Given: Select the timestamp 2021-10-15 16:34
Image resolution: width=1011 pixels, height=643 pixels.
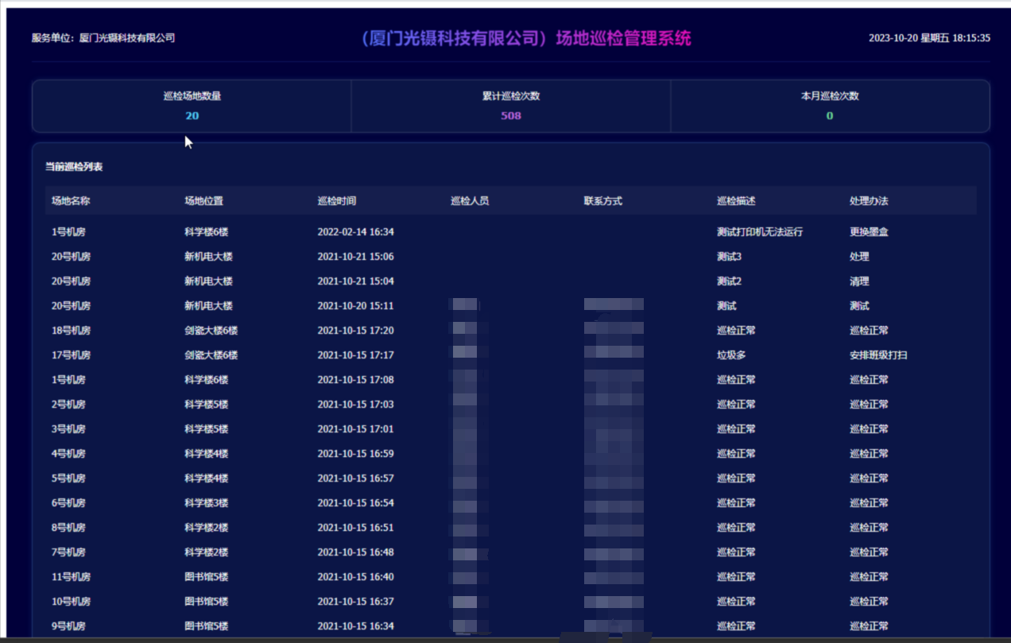Looking at the screenshot, I should coord(356,626).
